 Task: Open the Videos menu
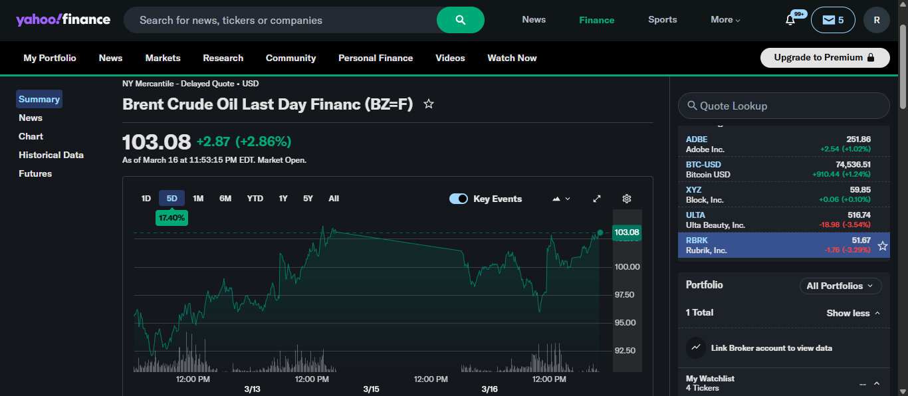point(450,58)
